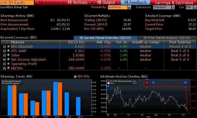Click the Trailing 12M P/E value 19.08

click(127, 20)
